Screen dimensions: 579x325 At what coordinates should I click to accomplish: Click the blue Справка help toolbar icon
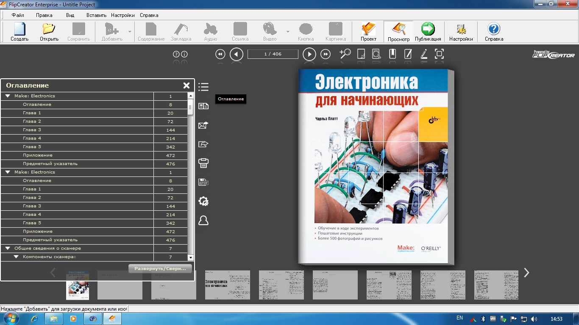coord(494,32)
